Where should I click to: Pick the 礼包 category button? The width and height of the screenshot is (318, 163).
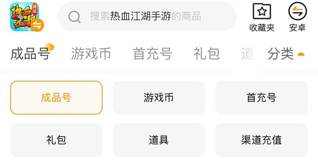pos(56,140)
